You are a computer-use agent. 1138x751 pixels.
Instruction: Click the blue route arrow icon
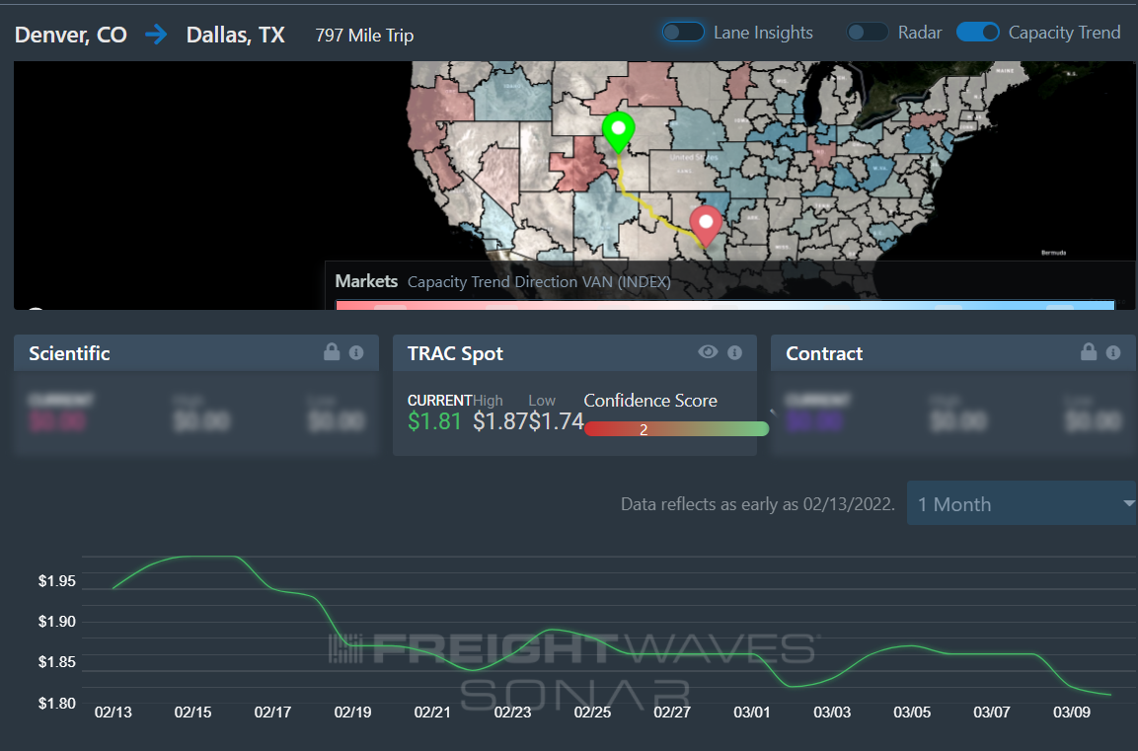coord(156,35)
